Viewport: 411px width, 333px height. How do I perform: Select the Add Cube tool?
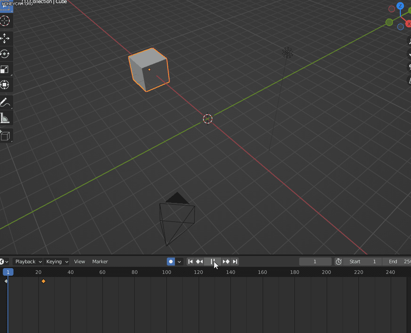tap(5, 136)
